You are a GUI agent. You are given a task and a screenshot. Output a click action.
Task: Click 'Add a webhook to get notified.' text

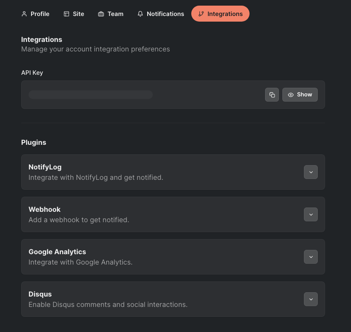(x=79, y=220)
